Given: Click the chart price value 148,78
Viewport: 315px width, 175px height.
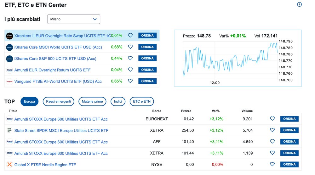Looking at the screenshot, I should (204, 36).
